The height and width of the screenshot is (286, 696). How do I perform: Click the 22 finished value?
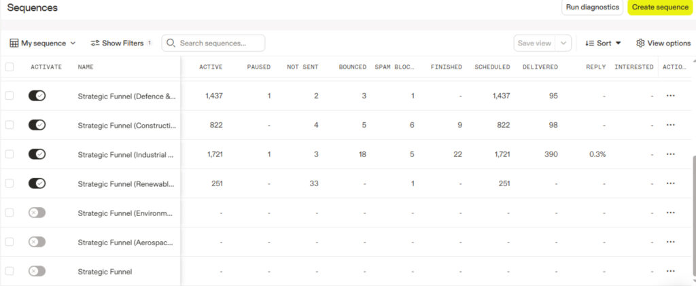click(x=457, y=154)
